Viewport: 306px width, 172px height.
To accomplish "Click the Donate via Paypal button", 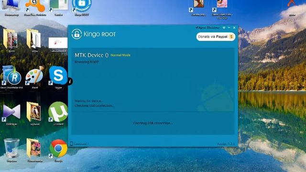I will click(216, 37).
